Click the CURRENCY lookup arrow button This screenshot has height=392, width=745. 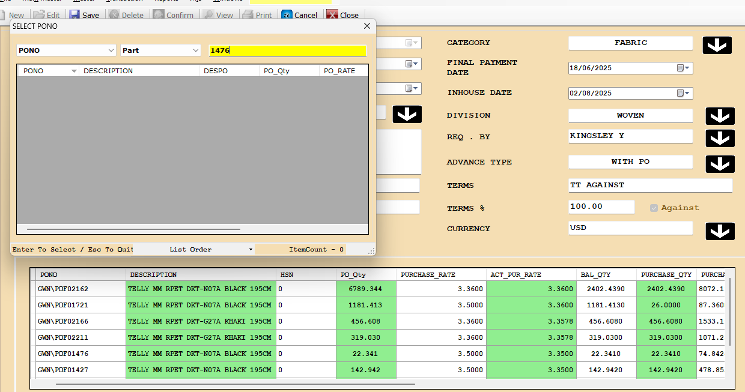click(720, 231)
